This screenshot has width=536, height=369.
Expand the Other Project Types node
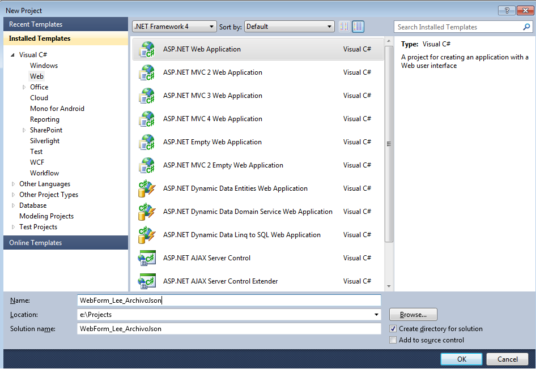point(14,195)
